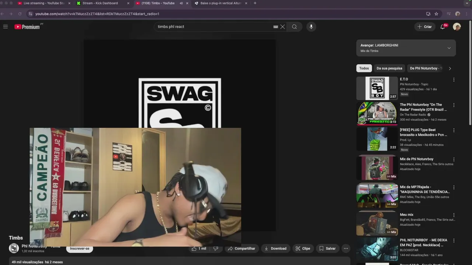Select the De Phl Notunrboy chip

point(426,68)
